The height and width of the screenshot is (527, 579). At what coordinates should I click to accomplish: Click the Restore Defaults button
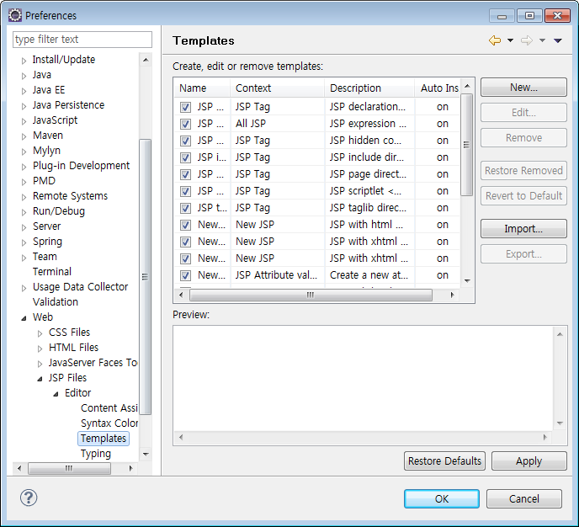(444, 461)
